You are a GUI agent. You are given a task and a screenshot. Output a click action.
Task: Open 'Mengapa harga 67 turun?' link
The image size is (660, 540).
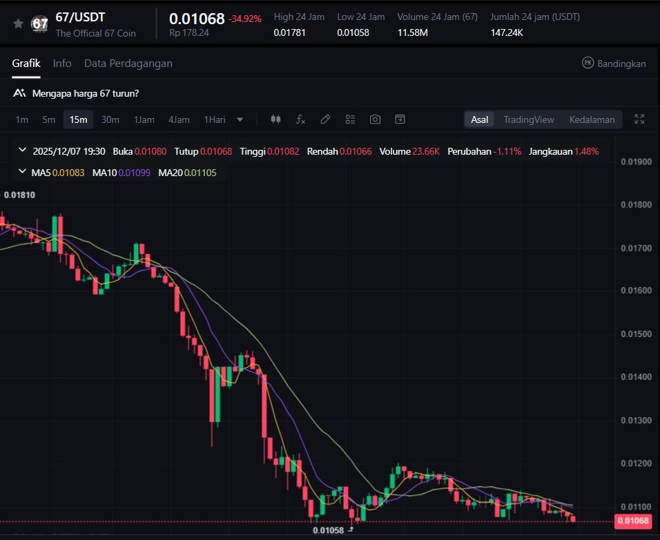tap(85, 93)
